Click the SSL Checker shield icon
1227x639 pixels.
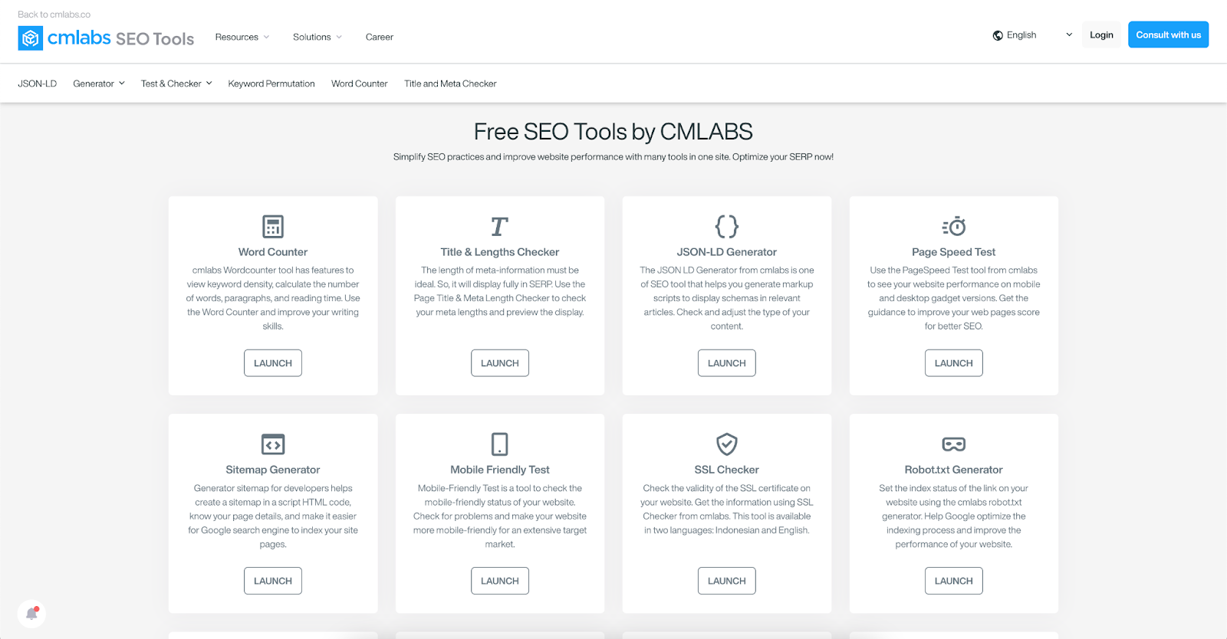[x=727, y=444]
